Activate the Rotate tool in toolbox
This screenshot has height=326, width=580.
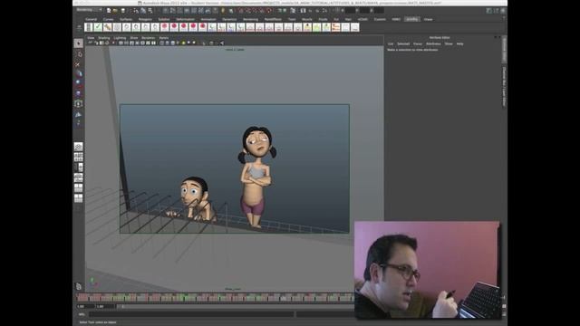[x=79, y=83]
